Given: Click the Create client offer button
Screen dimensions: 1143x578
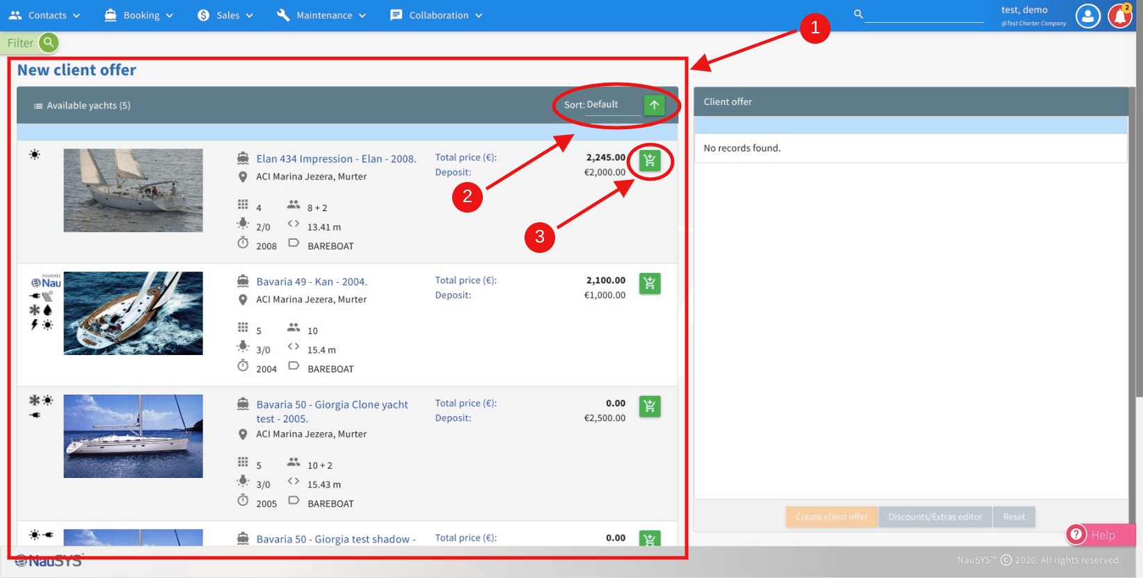Looking at the screenshot, I should [831, 517].
